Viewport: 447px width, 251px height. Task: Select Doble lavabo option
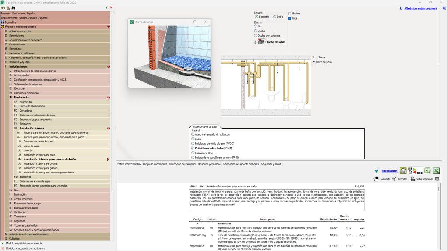pyautogui.click(x=278, y=17)
